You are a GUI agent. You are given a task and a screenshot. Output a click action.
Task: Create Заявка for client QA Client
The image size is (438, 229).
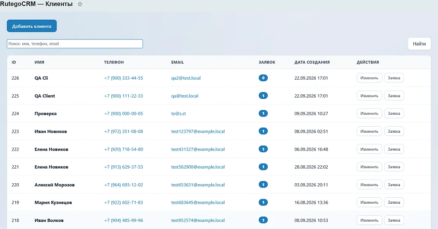pos(394,96)
